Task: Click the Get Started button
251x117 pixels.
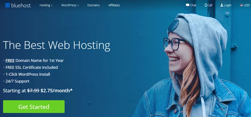Action: 34,107
